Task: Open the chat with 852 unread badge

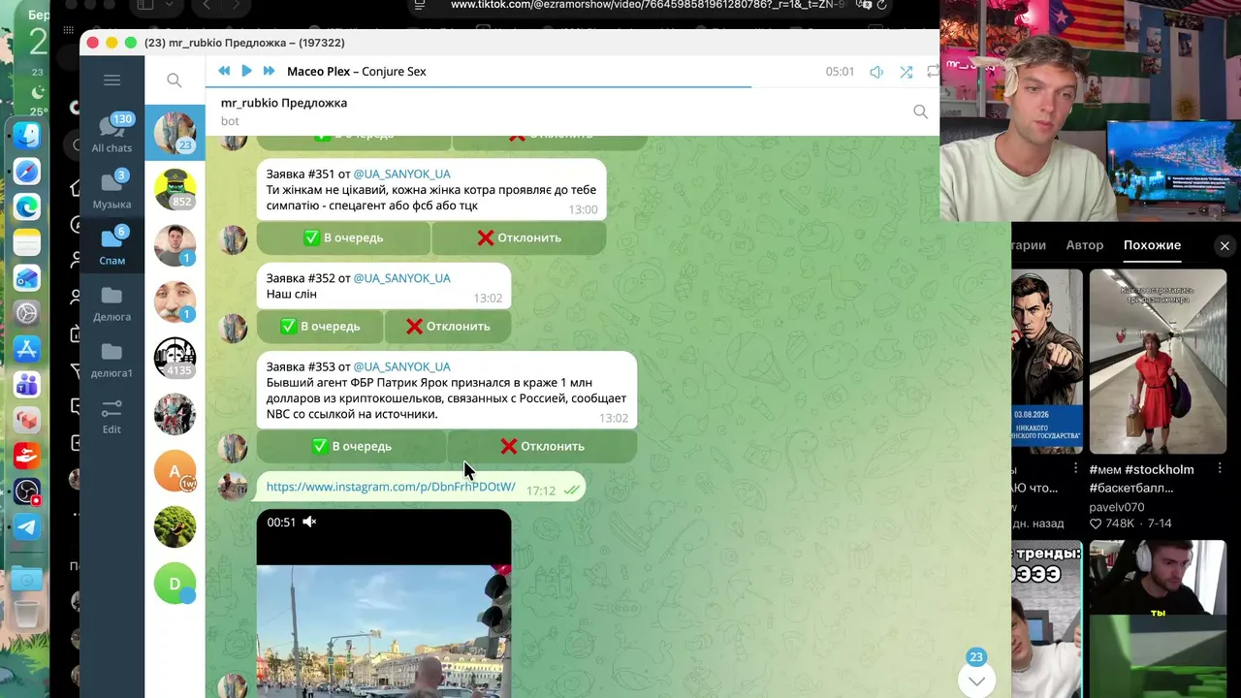Action: pyautogui.click(x=175, y=189)
